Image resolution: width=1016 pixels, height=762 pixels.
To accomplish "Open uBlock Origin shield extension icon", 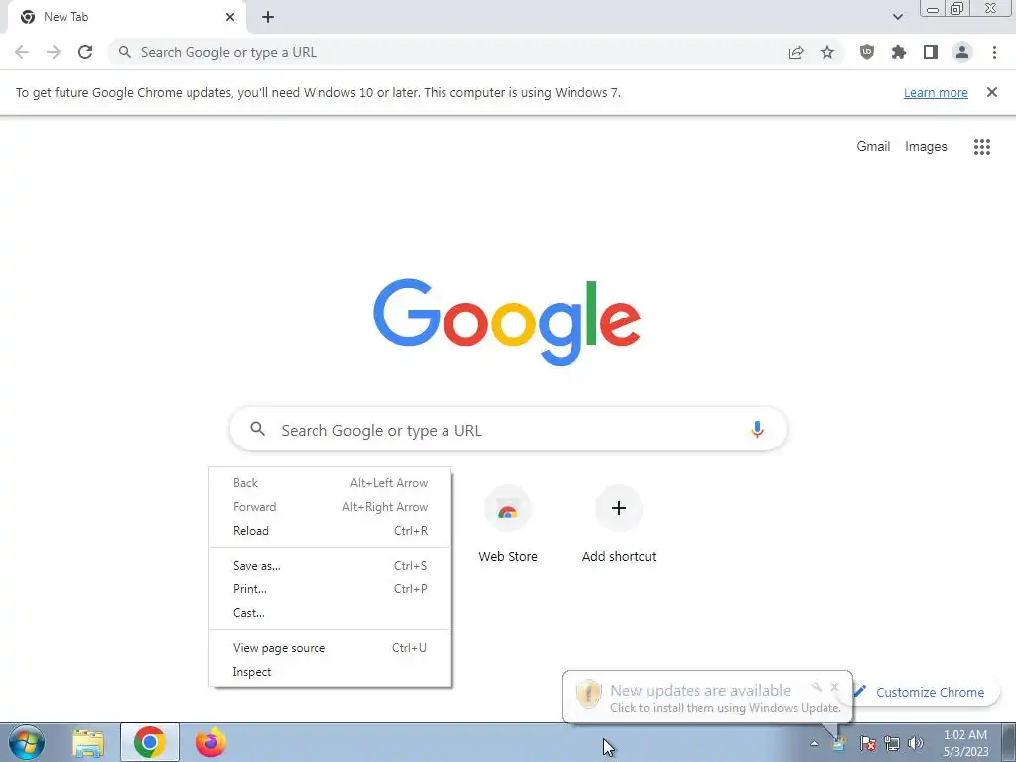I will pyautogui.click(x=867, y=52).
